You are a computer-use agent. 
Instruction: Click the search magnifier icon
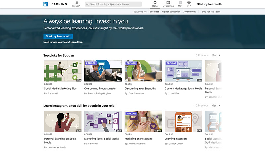point(87,4)
